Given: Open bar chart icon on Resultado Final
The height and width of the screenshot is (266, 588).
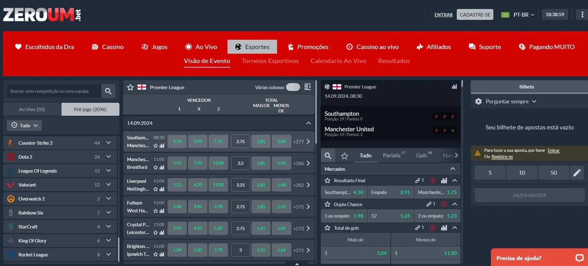Looking at the screenshot, I should [x=444, y=180].
